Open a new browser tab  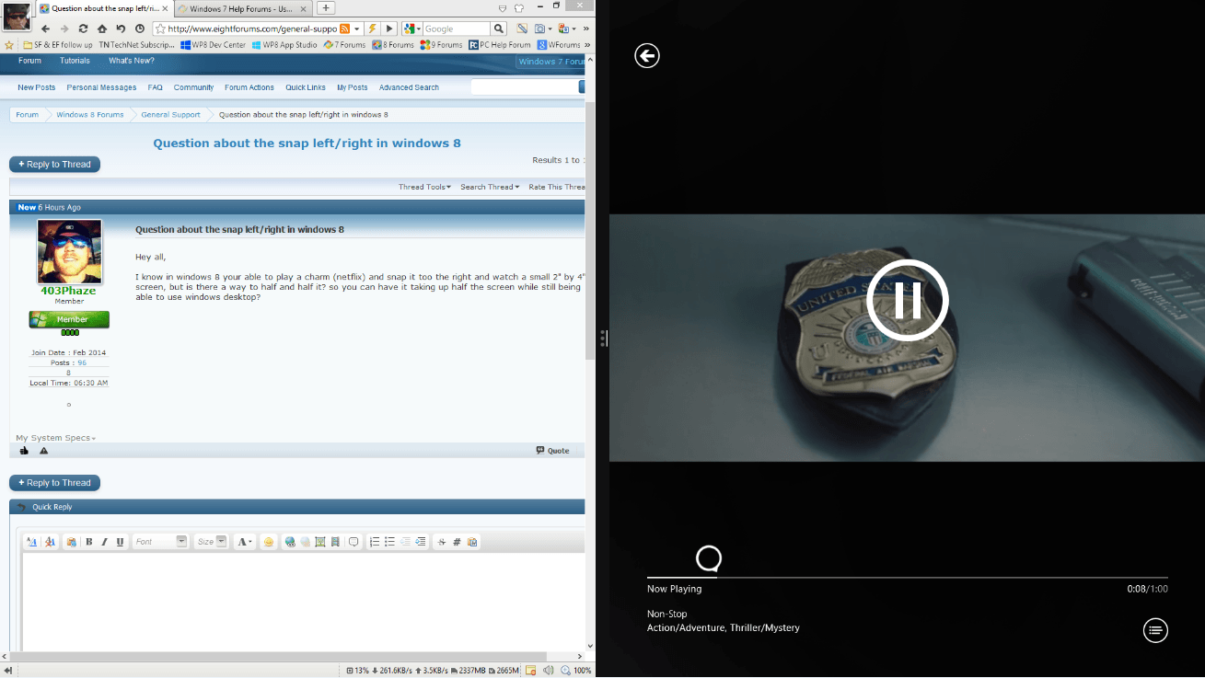click(x=326, y=7)
